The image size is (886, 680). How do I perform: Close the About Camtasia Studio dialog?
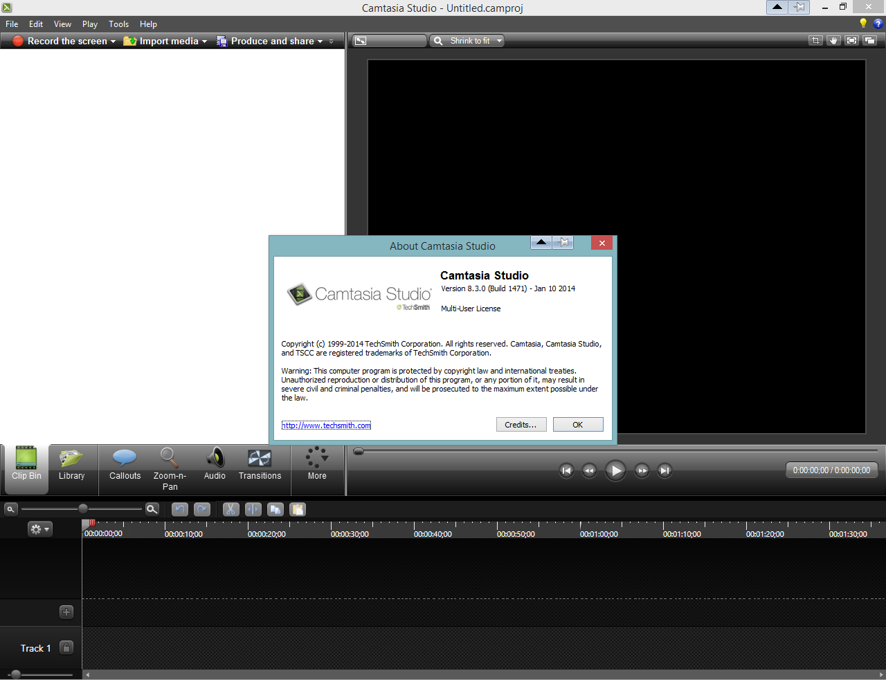(602, 243)
